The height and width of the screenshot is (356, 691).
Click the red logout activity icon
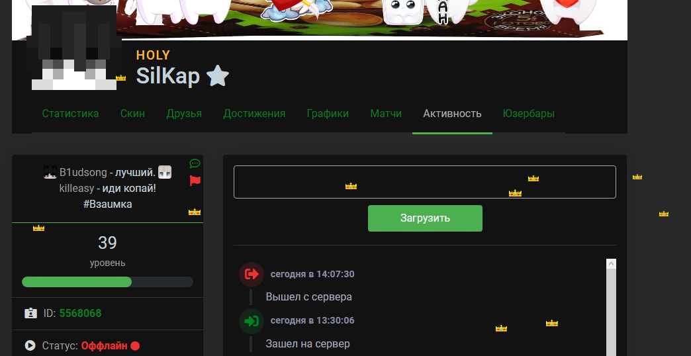tap(252, 275)
